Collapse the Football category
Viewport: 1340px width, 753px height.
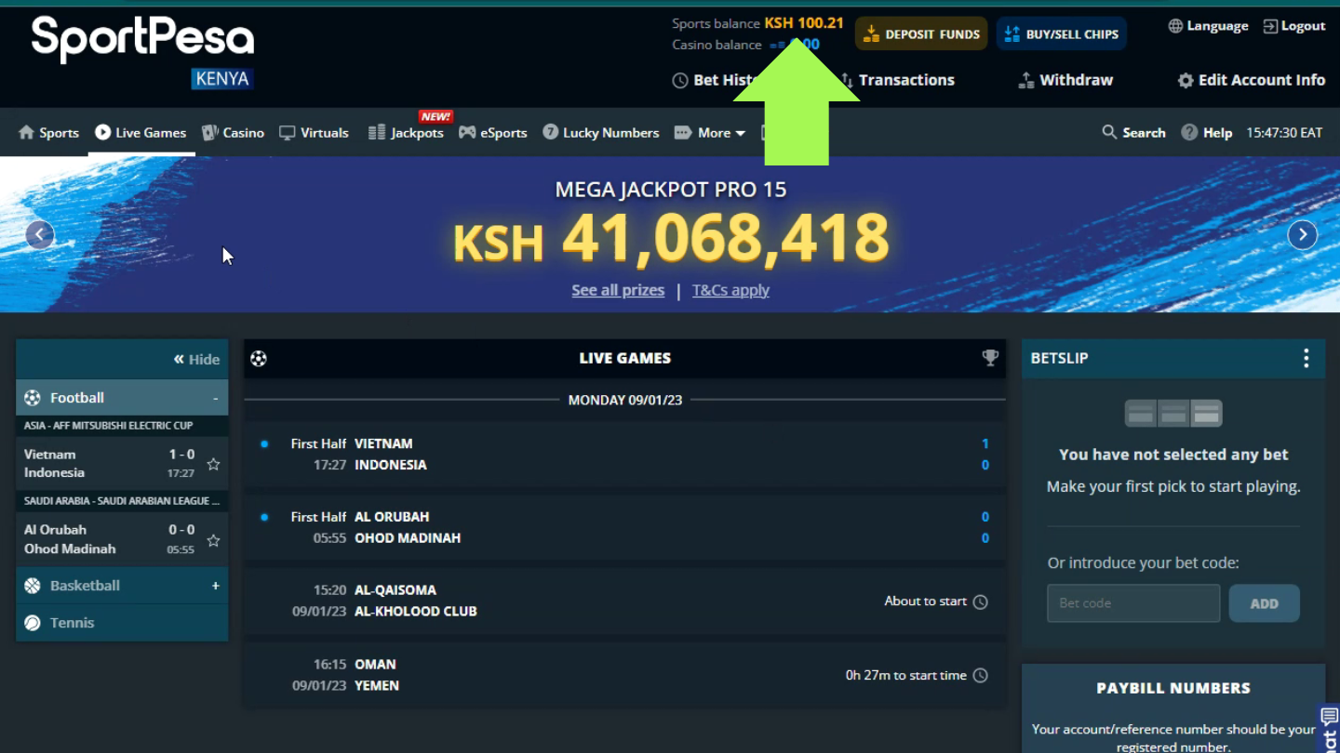pyautogui.click(x=215, y=398)
